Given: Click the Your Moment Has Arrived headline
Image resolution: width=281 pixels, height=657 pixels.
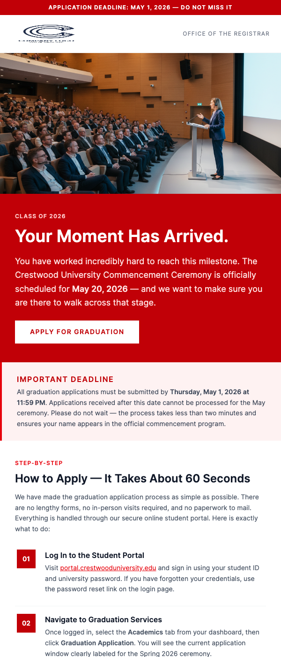Looking at the screenshot, I should point(121,236).
